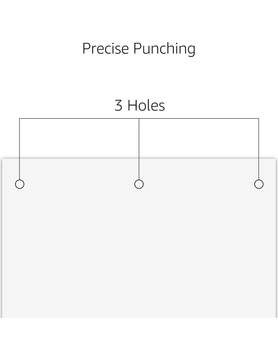278x360 pixels.
Task: Select the "Precise Punching" heading
Action: tap(139, 48)
